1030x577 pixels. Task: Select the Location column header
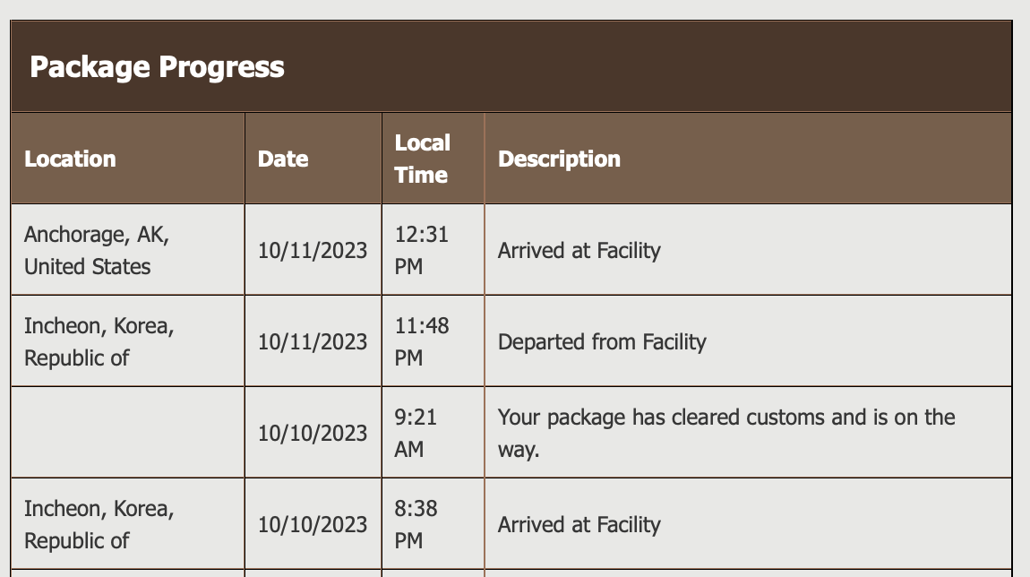tap(70, 159)
